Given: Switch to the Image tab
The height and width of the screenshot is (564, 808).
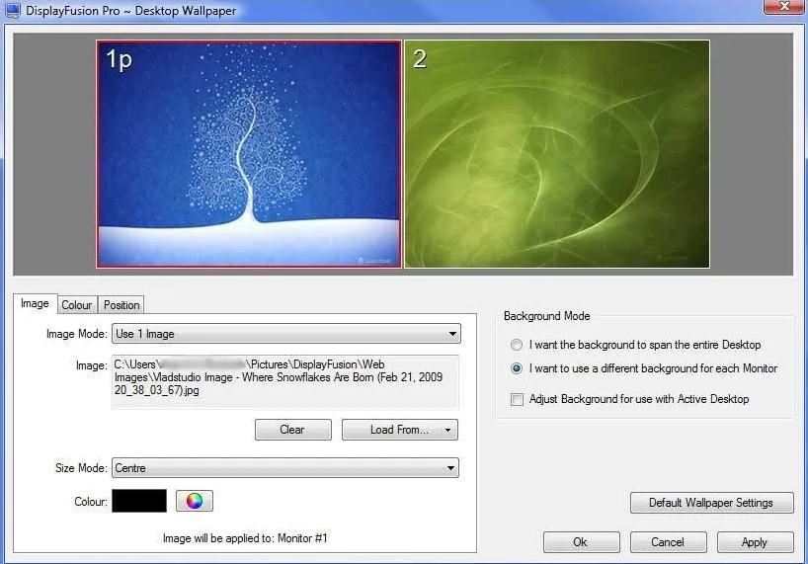Looking at the screenshot, I should 35,304.
